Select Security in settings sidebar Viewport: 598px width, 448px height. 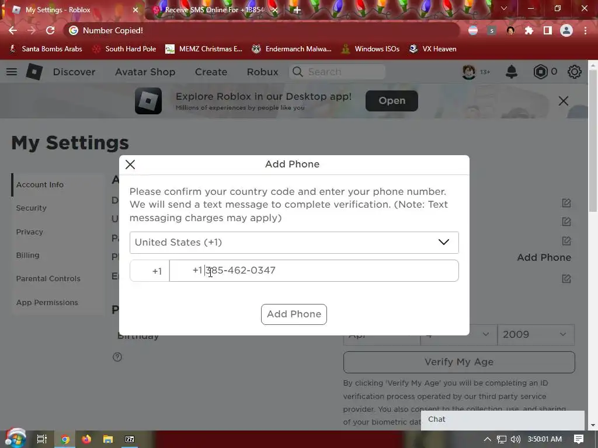pyautogui.click(x=32, y=208)
